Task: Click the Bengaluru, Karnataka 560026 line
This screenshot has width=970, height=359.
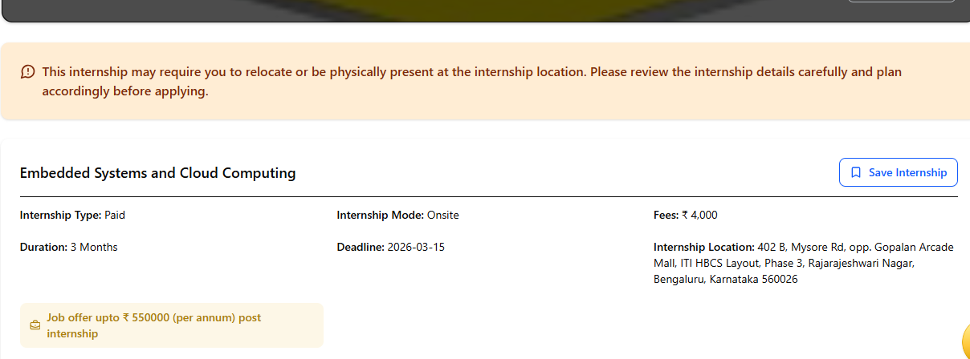Action: coord(725,279)
